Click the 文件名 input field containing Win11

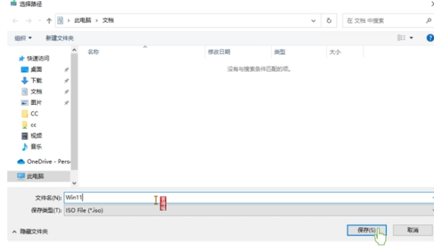pos(249,198)
